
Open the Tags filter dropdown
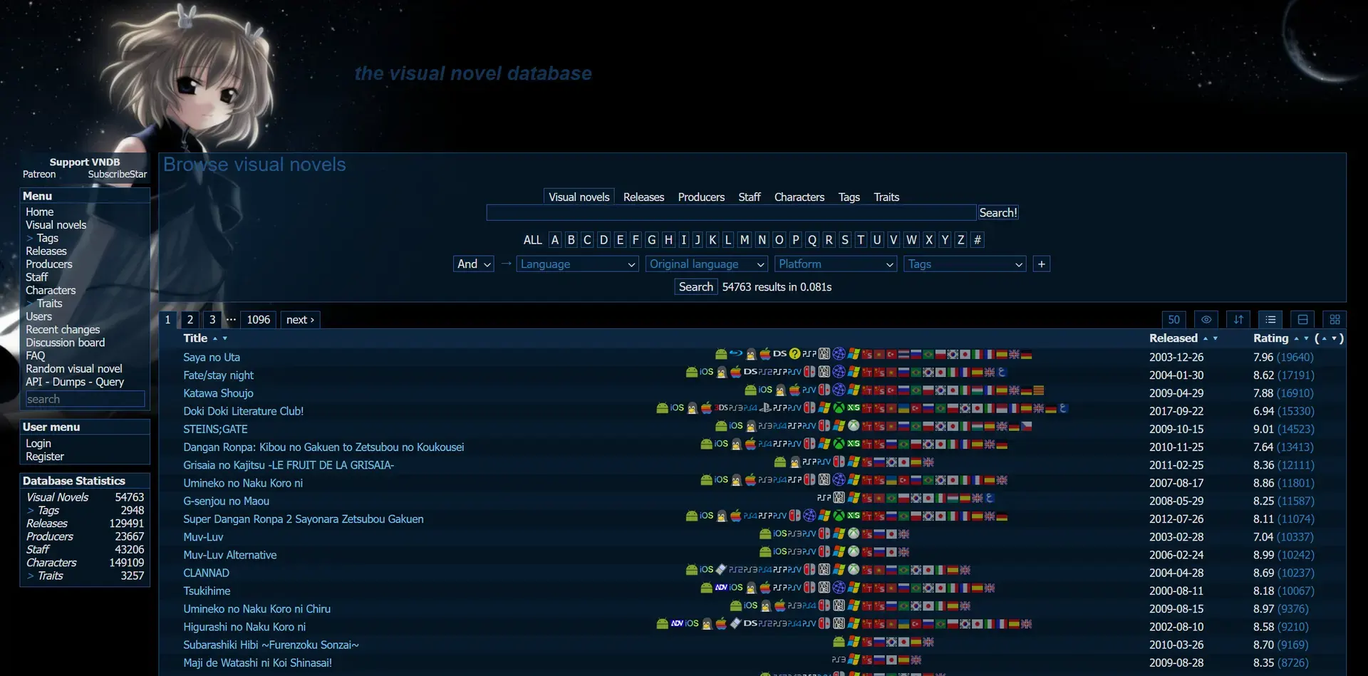965,264
